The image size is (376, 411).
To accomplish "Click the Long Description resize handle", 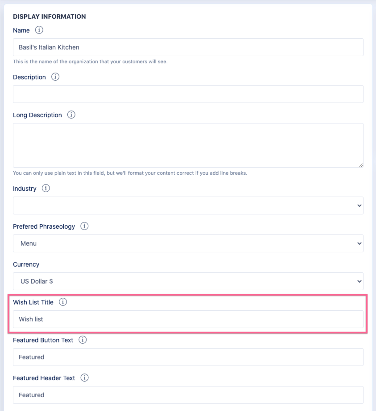I will tap(360, 164).
